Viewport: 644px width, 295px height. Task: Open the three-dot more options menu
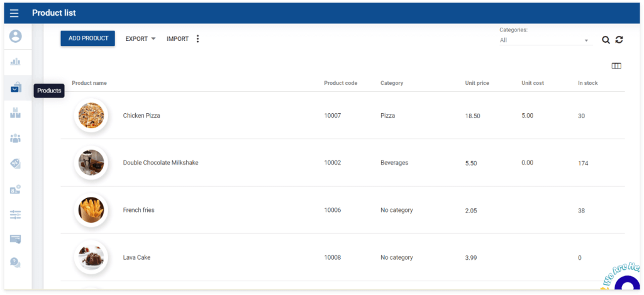[197, 38]
